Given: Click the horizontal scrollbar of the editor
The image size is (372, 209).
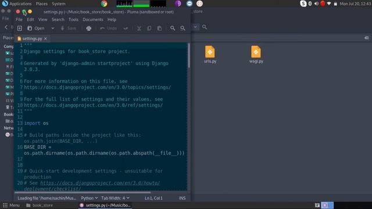Looking at the screenshot, I should (x=83, y=192).
